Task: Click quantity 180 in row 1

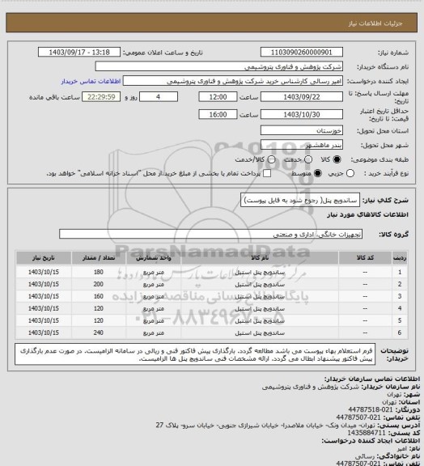Action: pyautogui.click(x=99, y=272)
